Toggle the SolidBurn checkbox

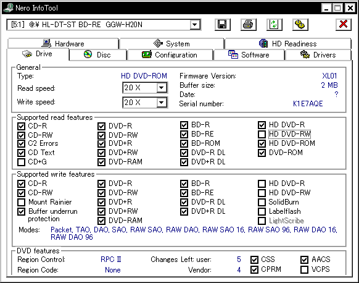262,202
